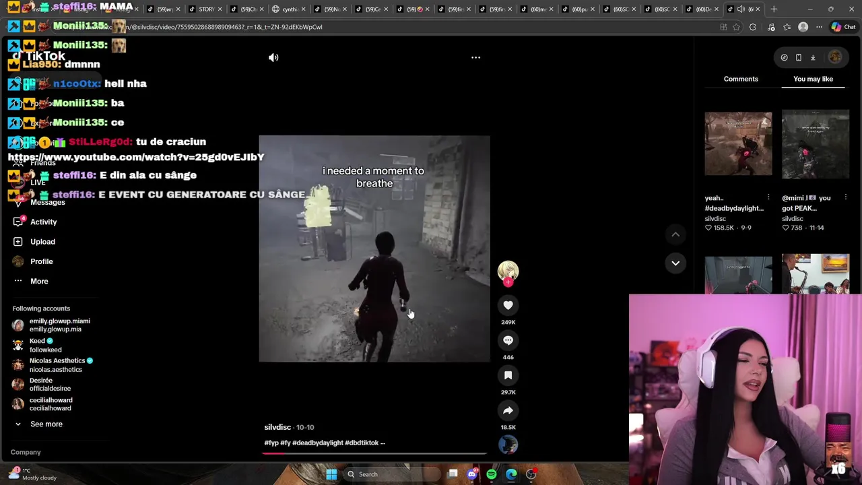Open Microsoft Edge from the taskbar
Image resolution: width=862 pixels, height=485 pixels.
tap(511, 474)
